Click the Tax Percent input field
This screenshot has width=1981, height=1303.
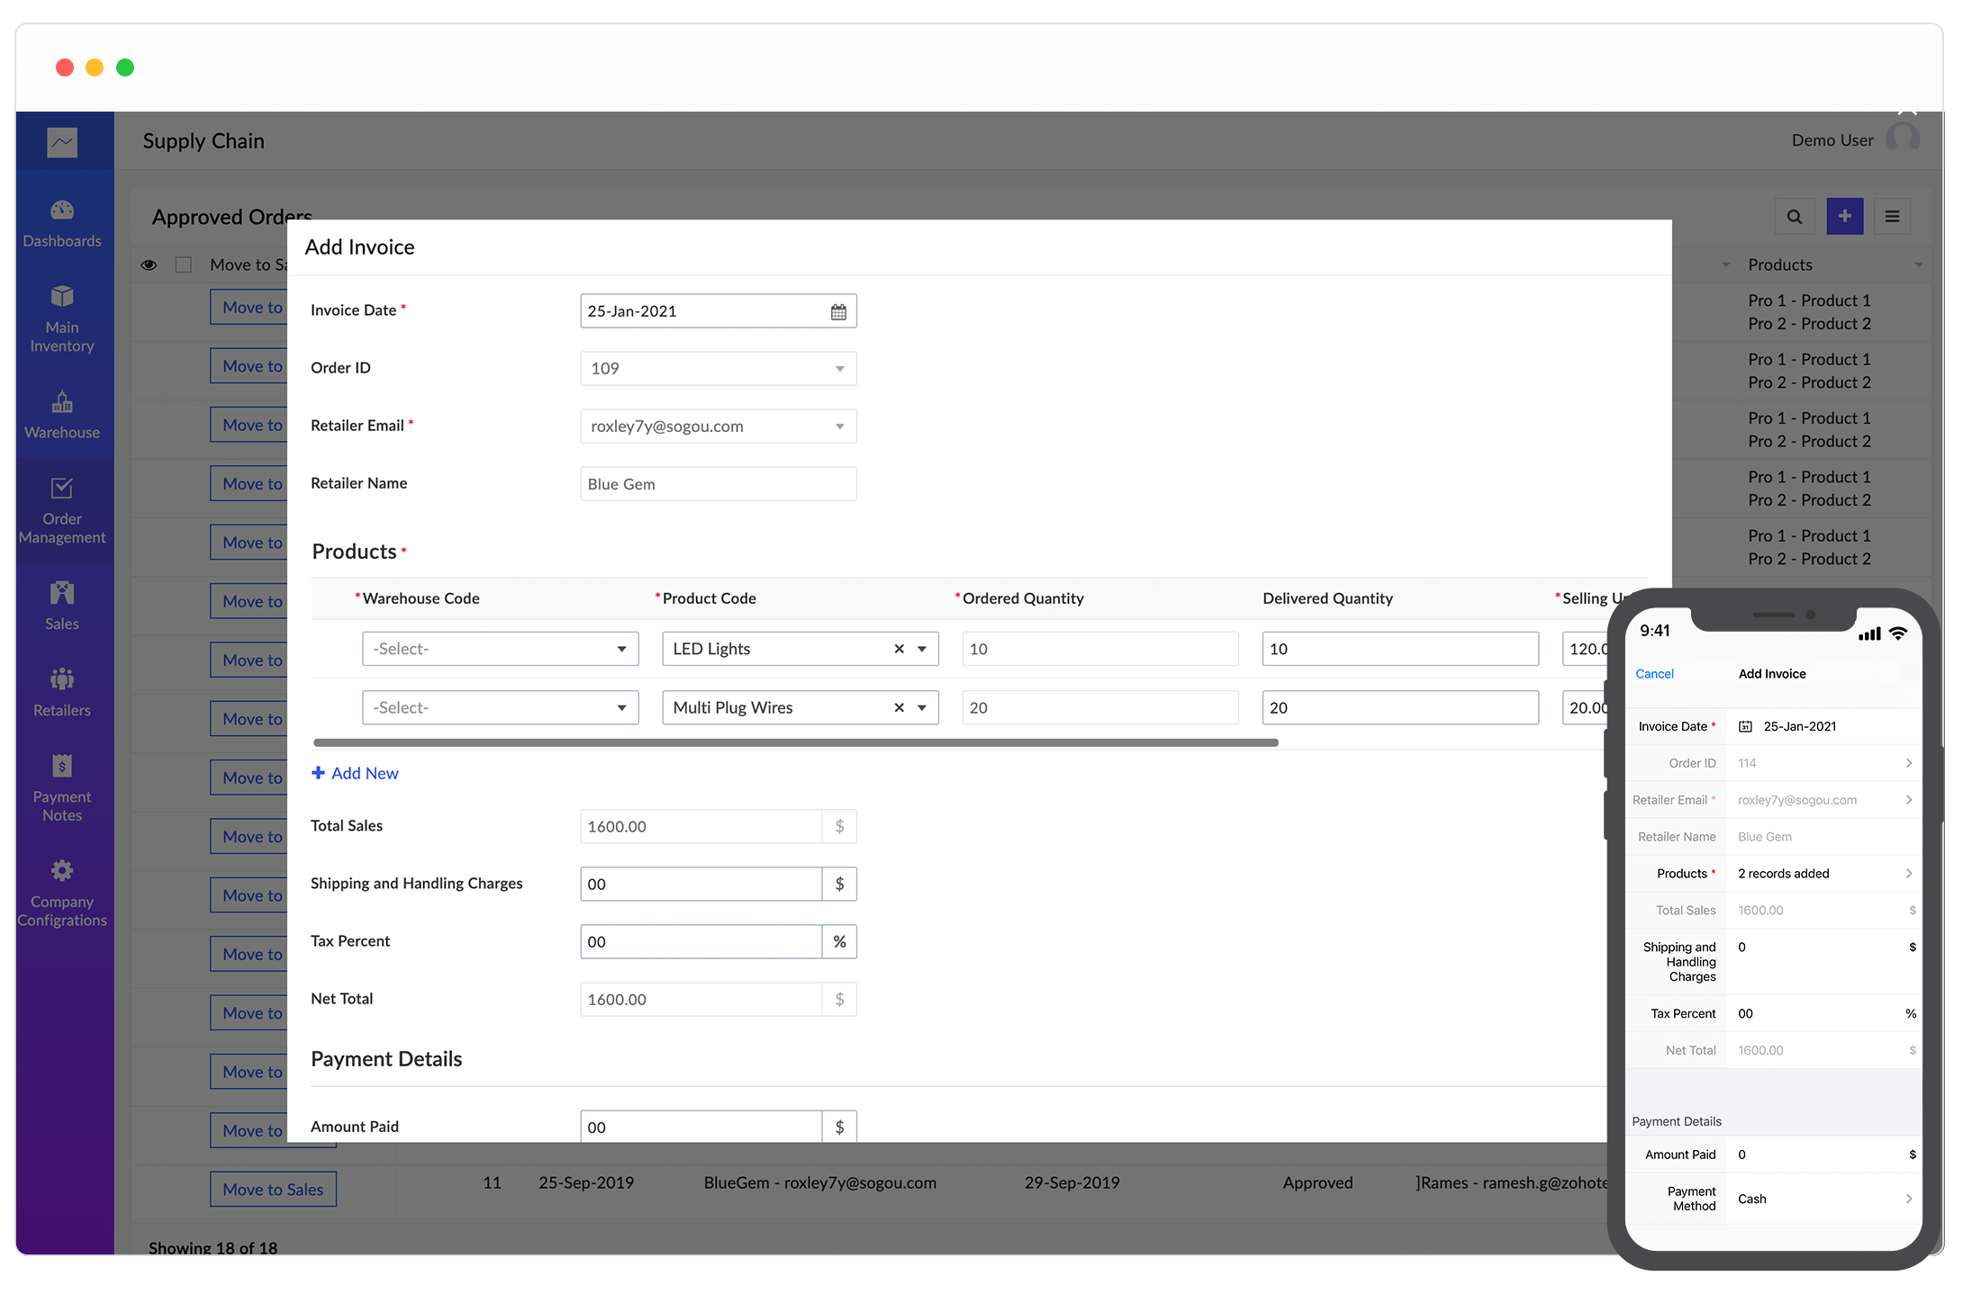tap(701, 941)
